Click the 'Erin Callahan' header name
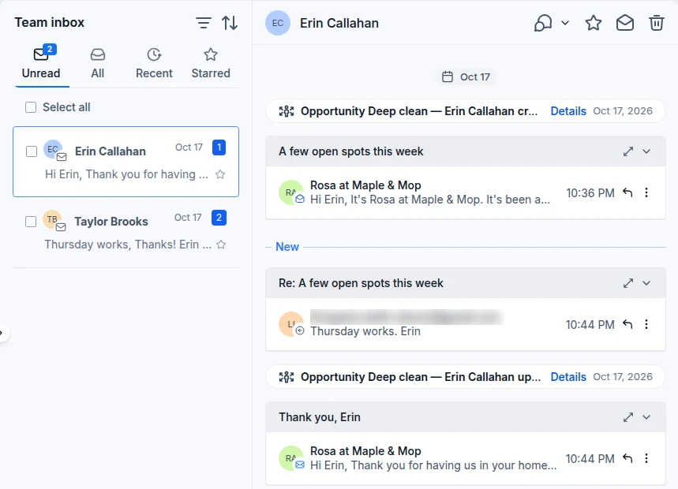This screenshot has width=678, height=489. click(339, 24)
